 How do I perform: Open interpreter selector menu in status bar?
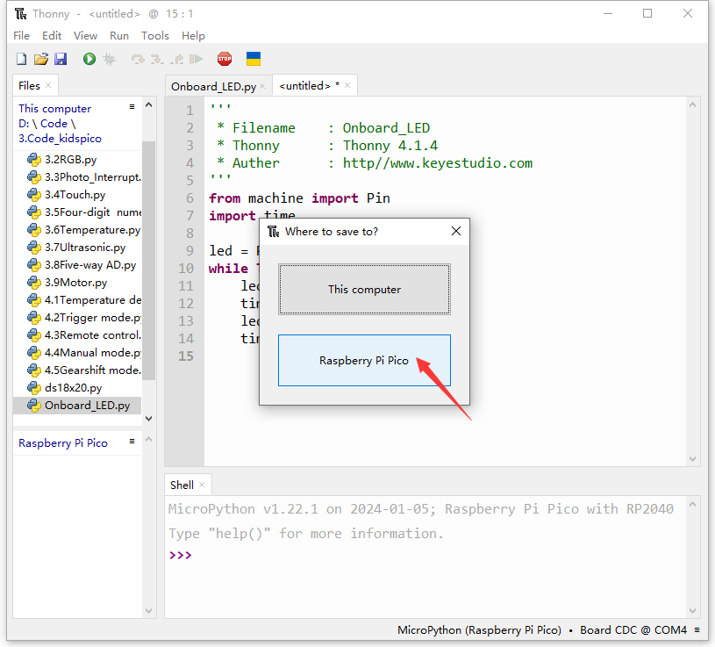point(697,630)
